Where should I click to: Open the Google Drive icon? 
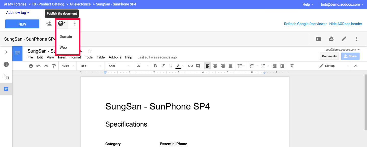point(331,39)
